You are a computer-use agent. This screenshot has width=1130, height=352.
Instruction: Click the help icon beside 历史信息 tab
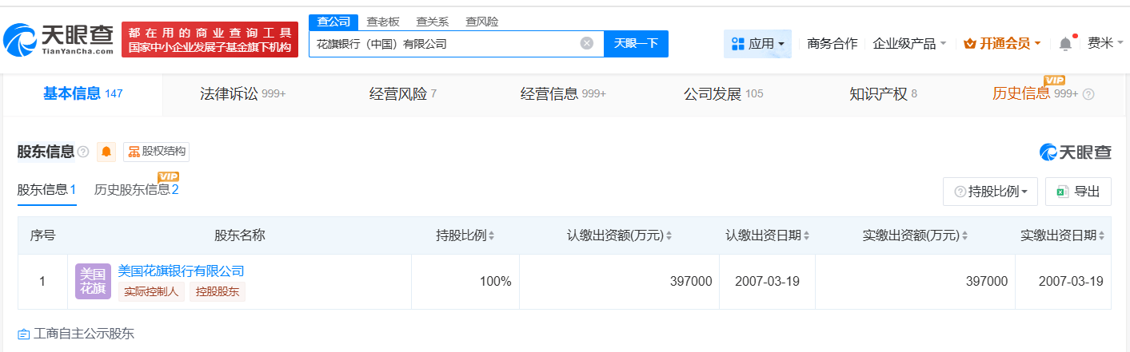pos(1088,94)
